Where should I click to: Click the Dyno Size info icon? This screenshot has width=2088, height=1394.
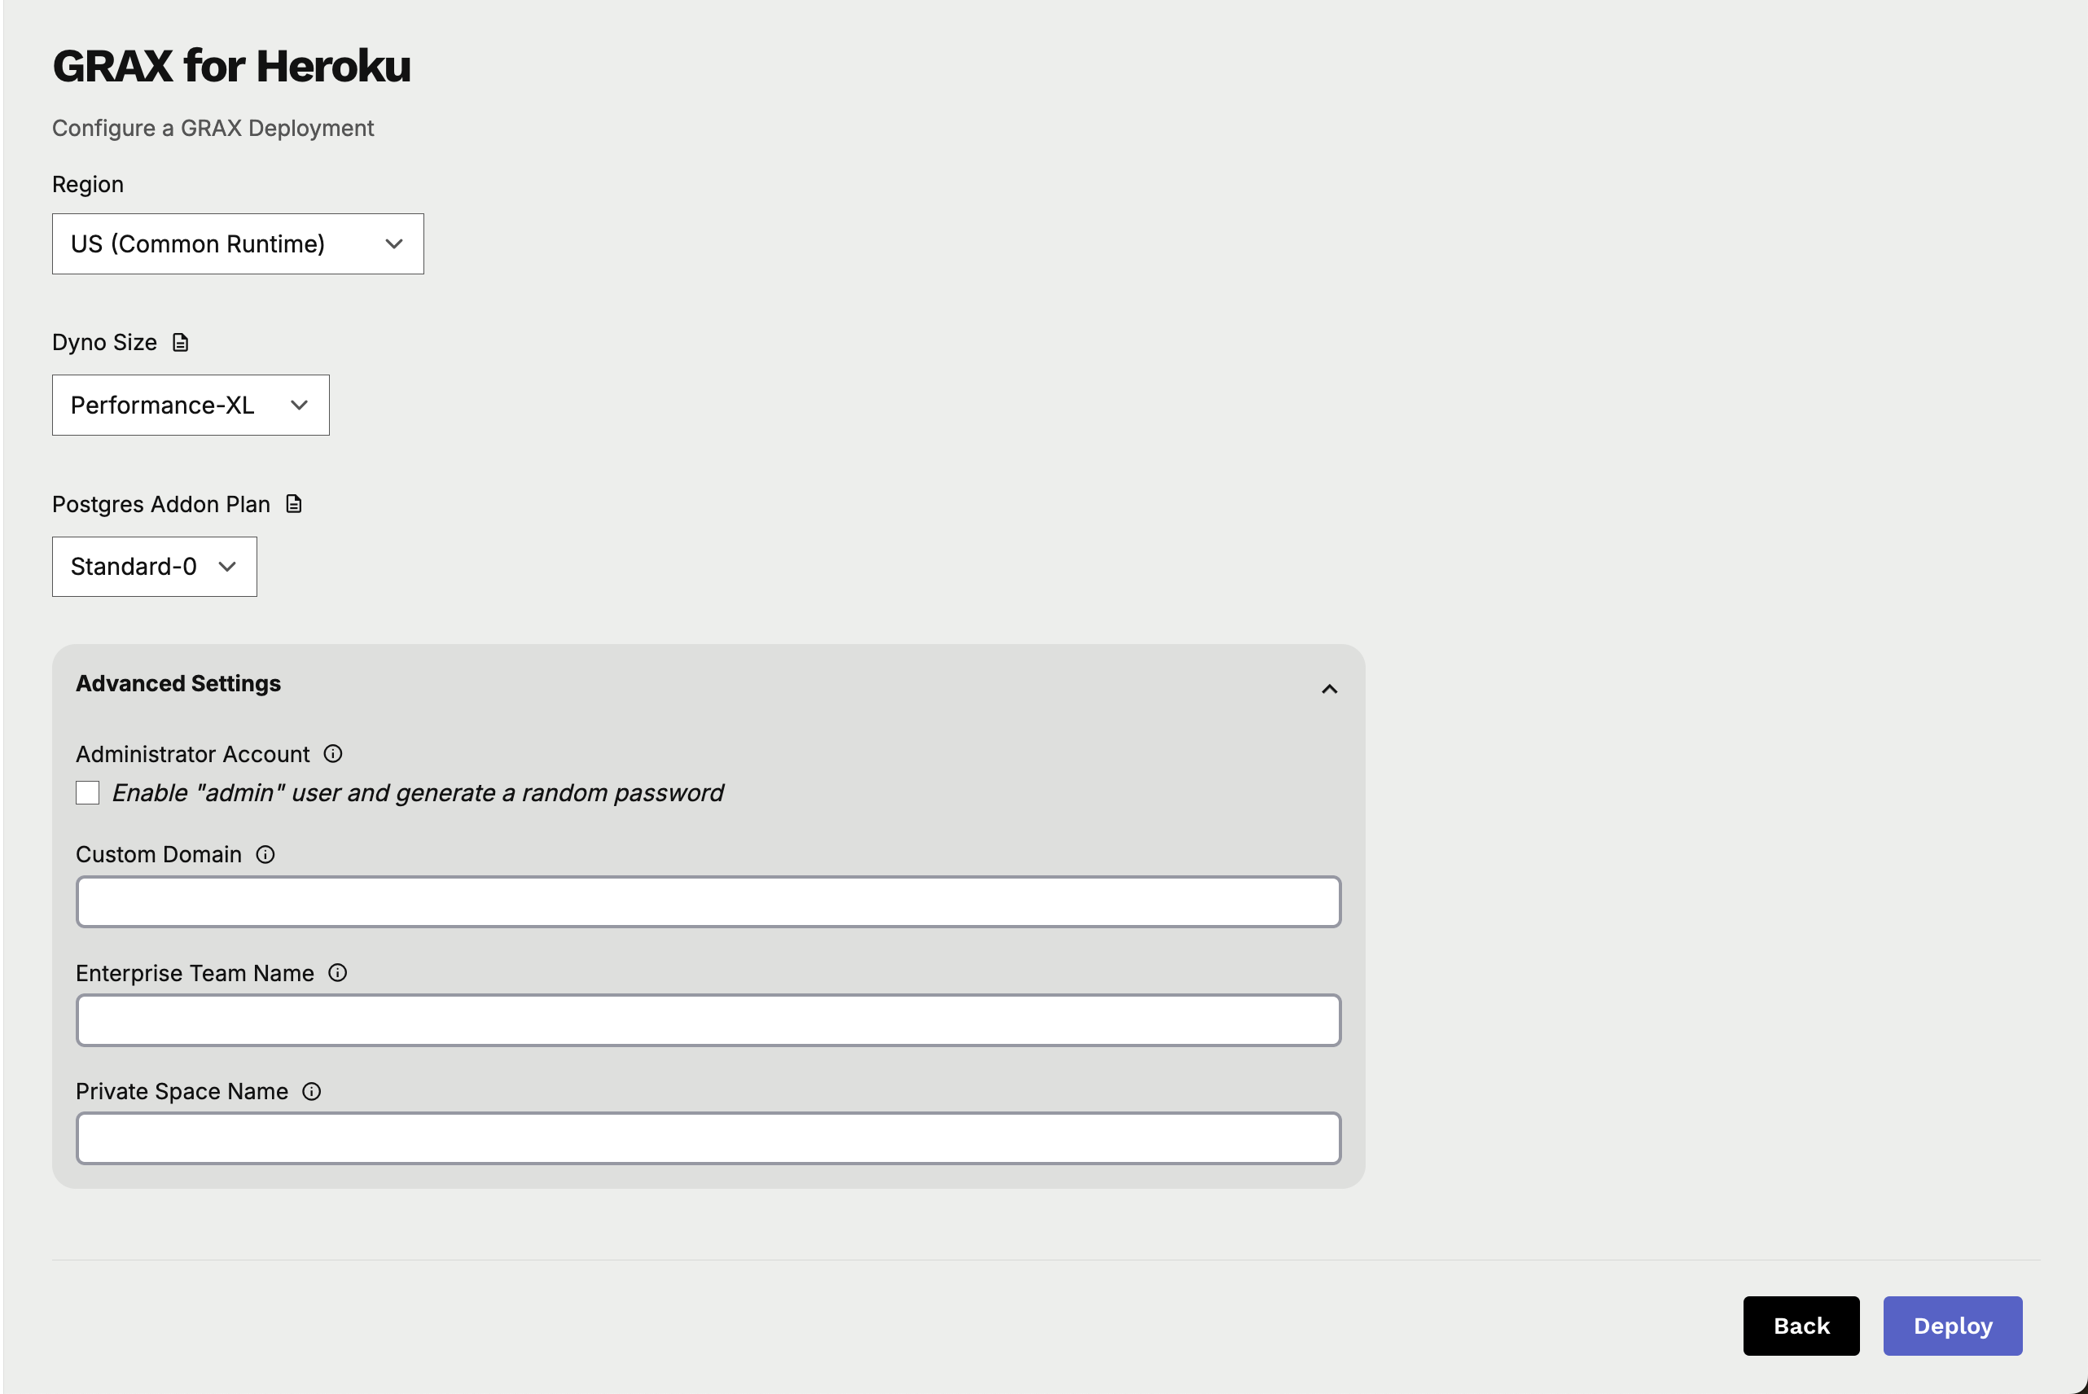click(178, 342)
